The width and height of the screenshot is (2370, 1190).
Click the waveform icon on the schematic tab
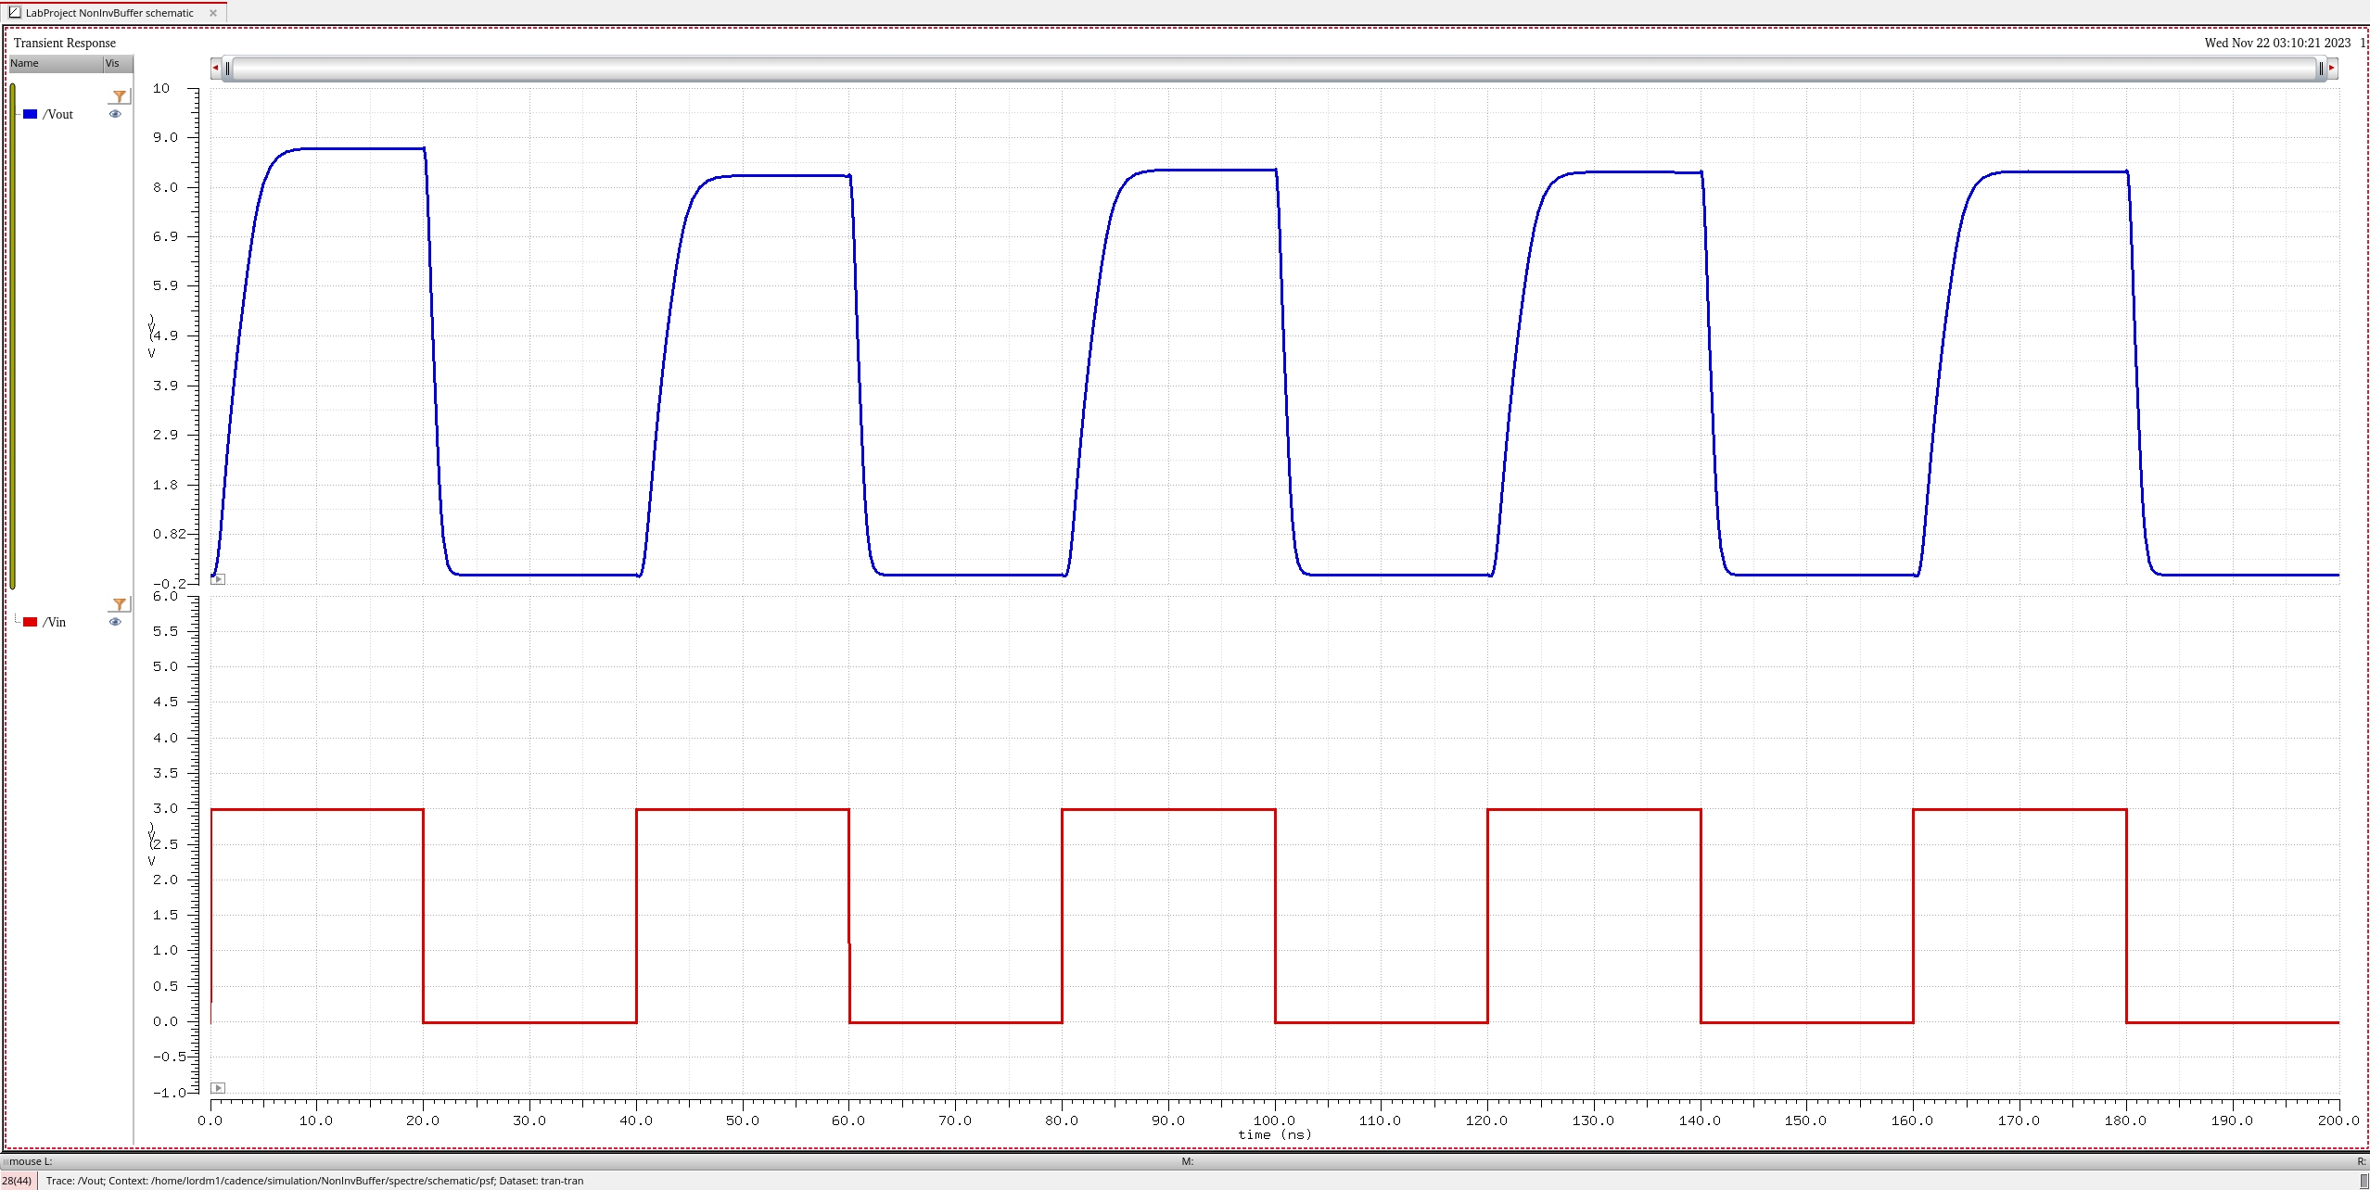click(x=14, y=12)
